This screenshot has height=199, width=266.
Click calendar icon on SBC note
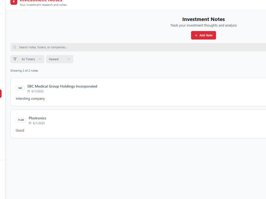(29, 91)
